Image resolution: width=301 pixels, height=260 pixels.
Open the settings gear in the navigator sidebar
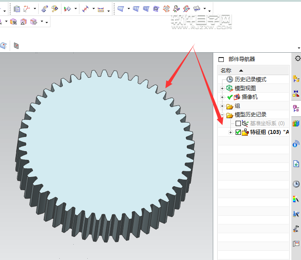[297, 58]
